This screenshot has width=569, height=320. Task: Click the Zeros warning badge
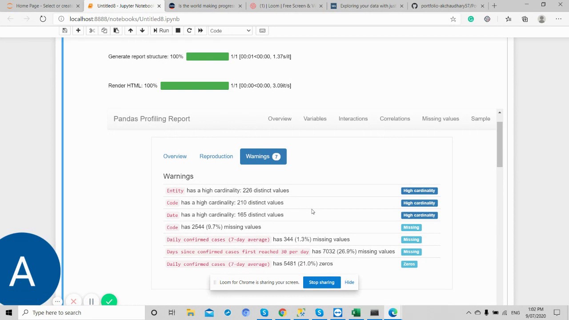(409, 264)
